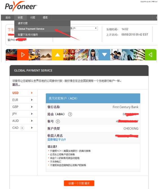This screenshot has height=189, width=166.
Task: Select the EUR currency tab
Action: tap(23, 100)
